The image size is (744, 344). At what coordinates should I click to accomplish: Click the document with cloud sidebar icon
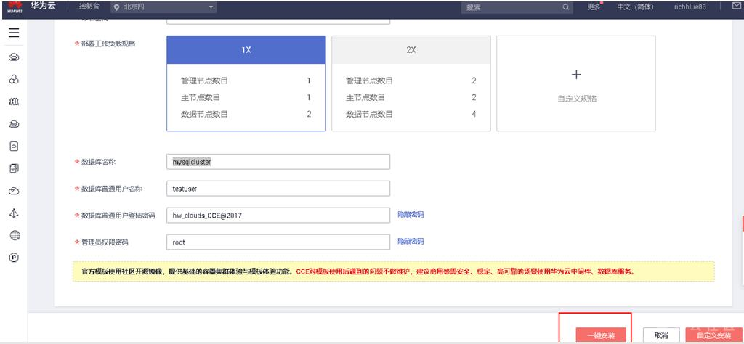pos(14,147)
